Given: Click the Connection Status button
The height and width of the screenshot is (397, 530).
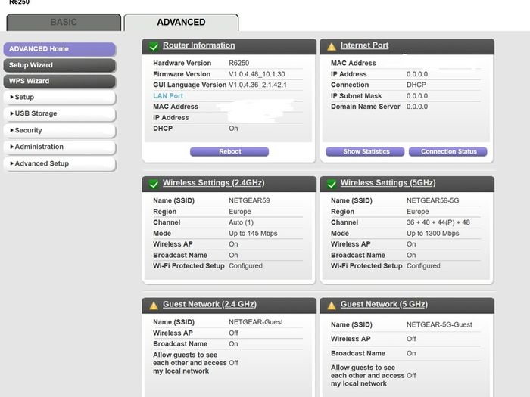Looking at the screenshot, I should [448, 151].
